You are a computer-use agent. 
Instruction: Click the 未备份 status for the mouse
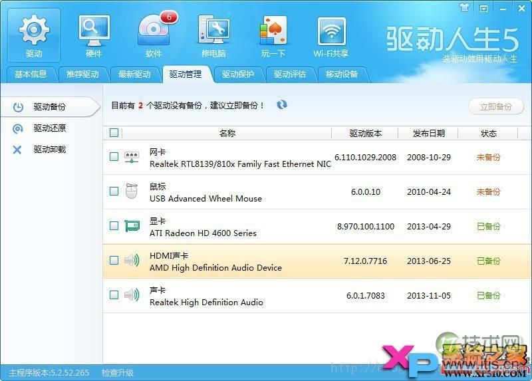489,191
